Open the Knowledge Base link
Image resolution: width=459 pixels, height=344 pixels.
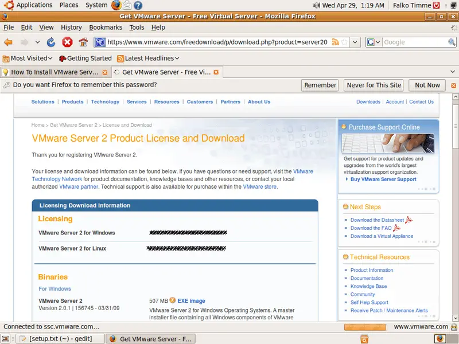pos(368,286)
